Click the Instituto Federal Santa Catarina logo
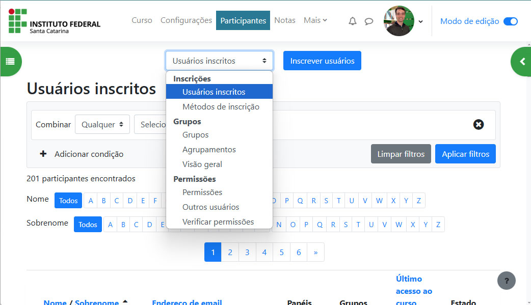 (55, 21)
